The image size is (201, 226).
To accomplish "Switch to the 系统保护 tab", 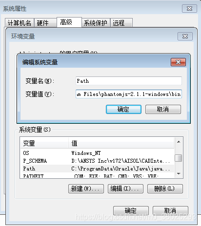I will [96, 23].
